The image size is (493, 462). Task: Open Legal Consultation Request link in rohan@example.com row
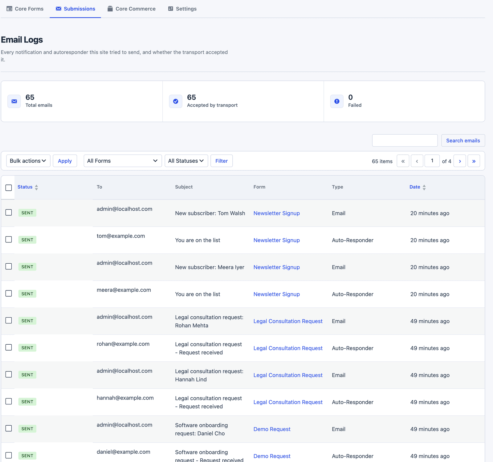tap(288, 348)
